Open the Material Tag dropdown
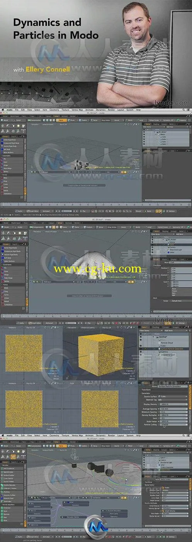 (x=173, y=400)
